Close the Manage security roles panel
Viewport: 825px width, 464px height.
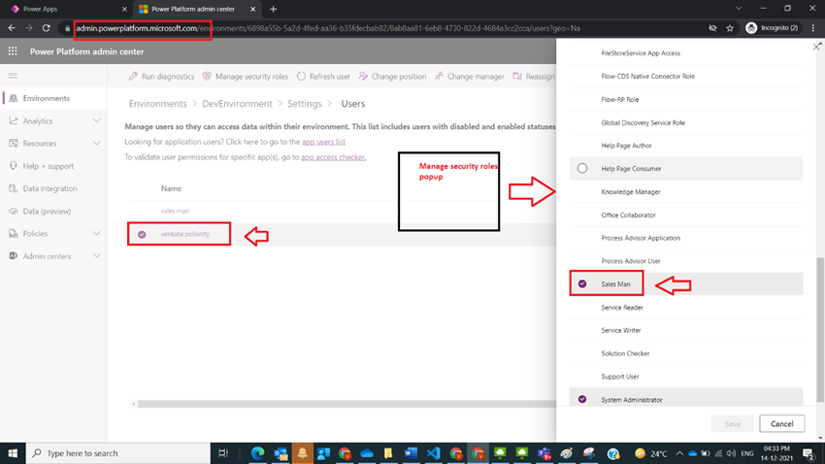point(816,47)
